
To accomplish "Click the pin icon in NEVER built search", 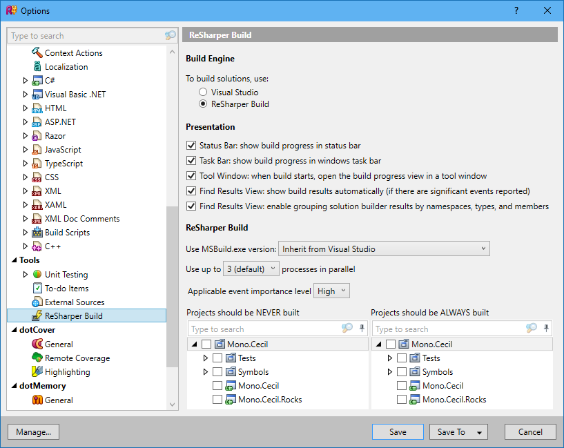I will (362, 328).
